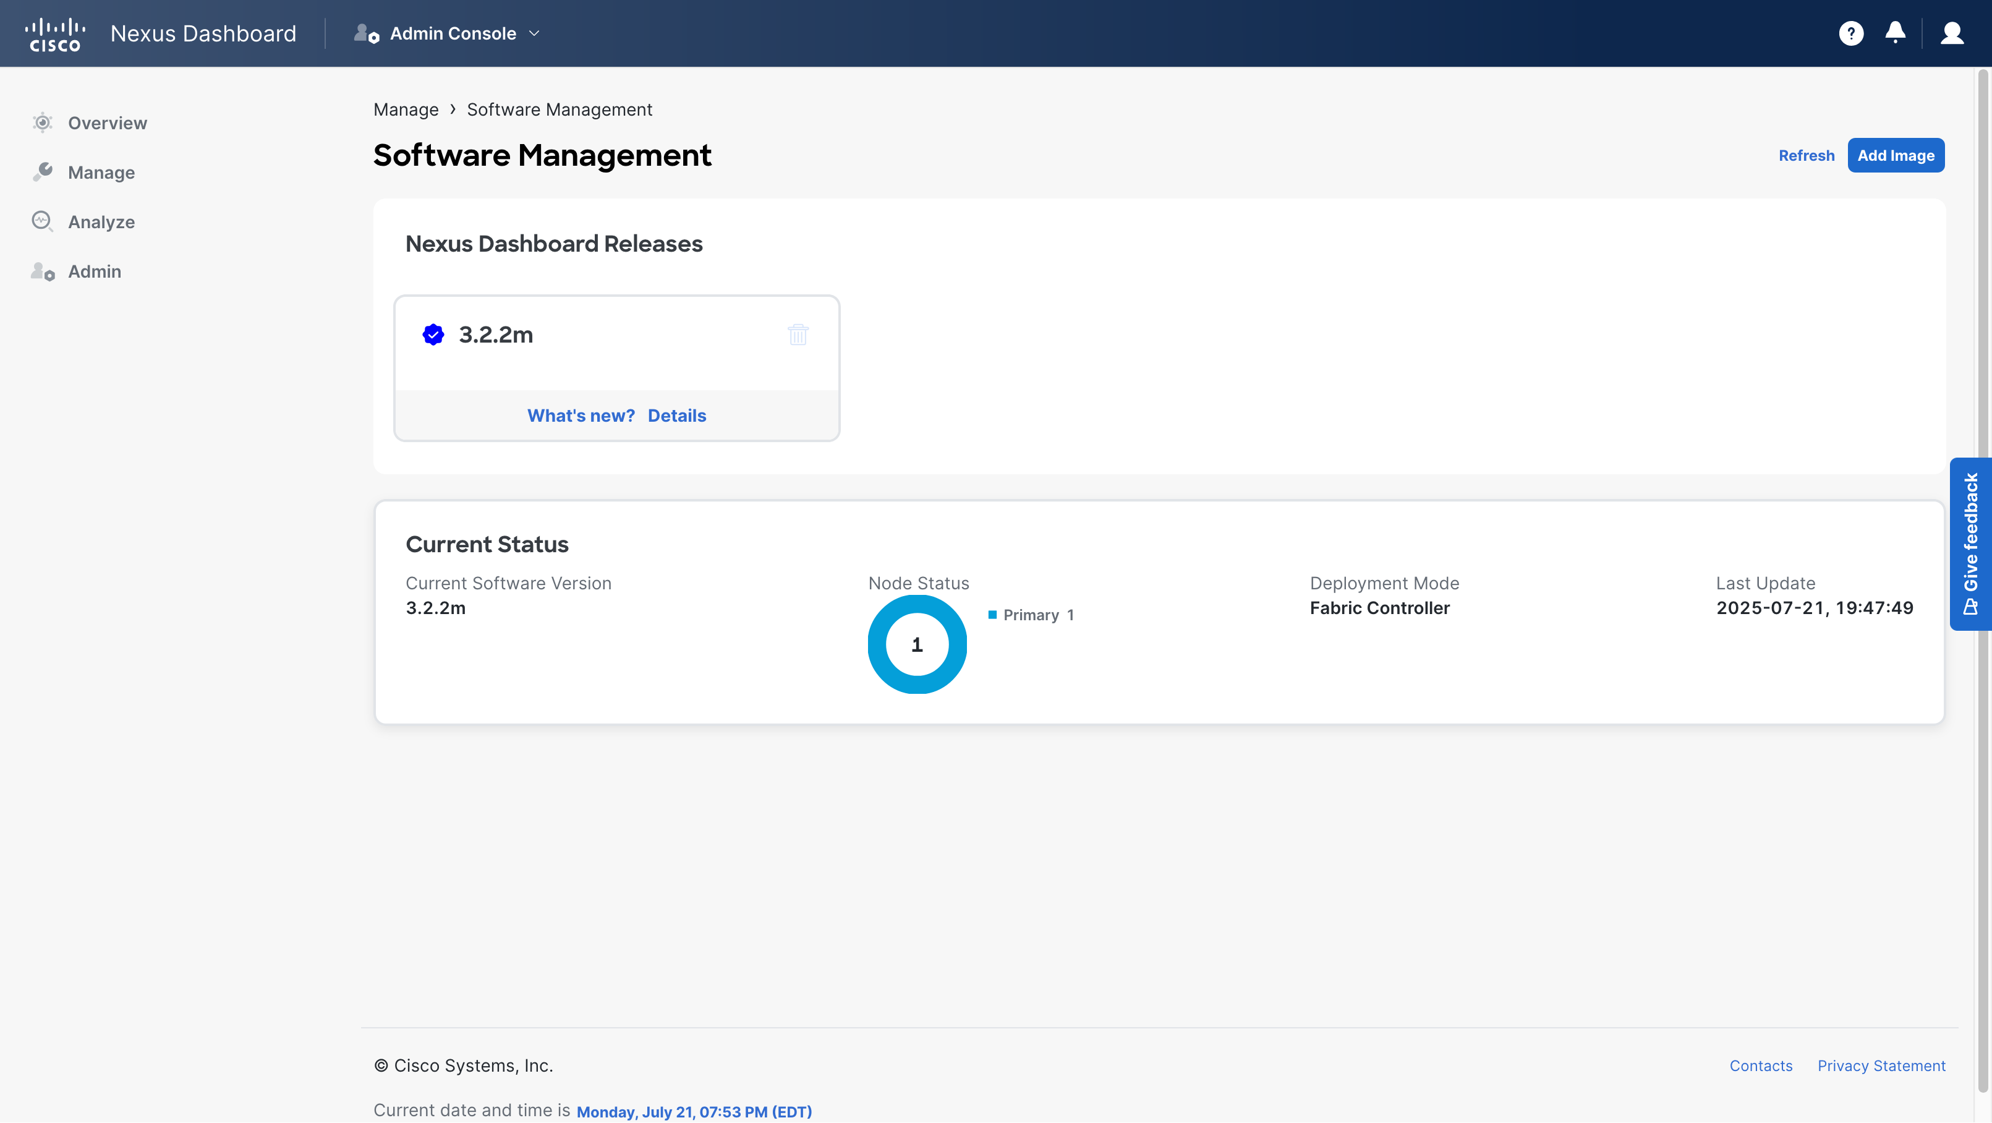Click the Overview sidebar icon
The height and width of the screenshot is (1123, 1992).
point(43,122)
